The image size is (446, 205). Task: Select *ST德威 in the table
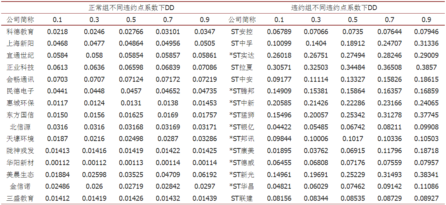tap(242, 162)
